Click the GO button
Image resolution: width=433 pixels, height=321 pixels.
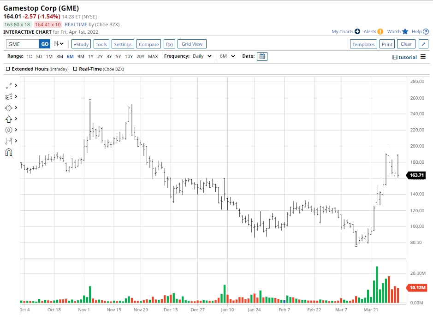tap(45, 44)
